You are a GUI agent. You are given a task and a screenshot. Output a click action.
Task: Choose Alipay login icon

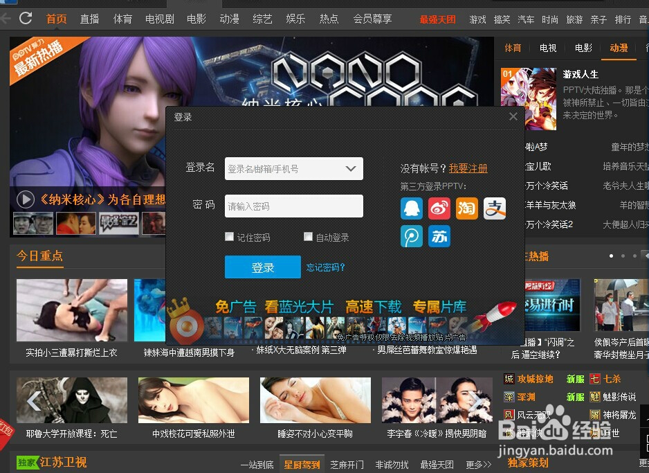[494, 208]
